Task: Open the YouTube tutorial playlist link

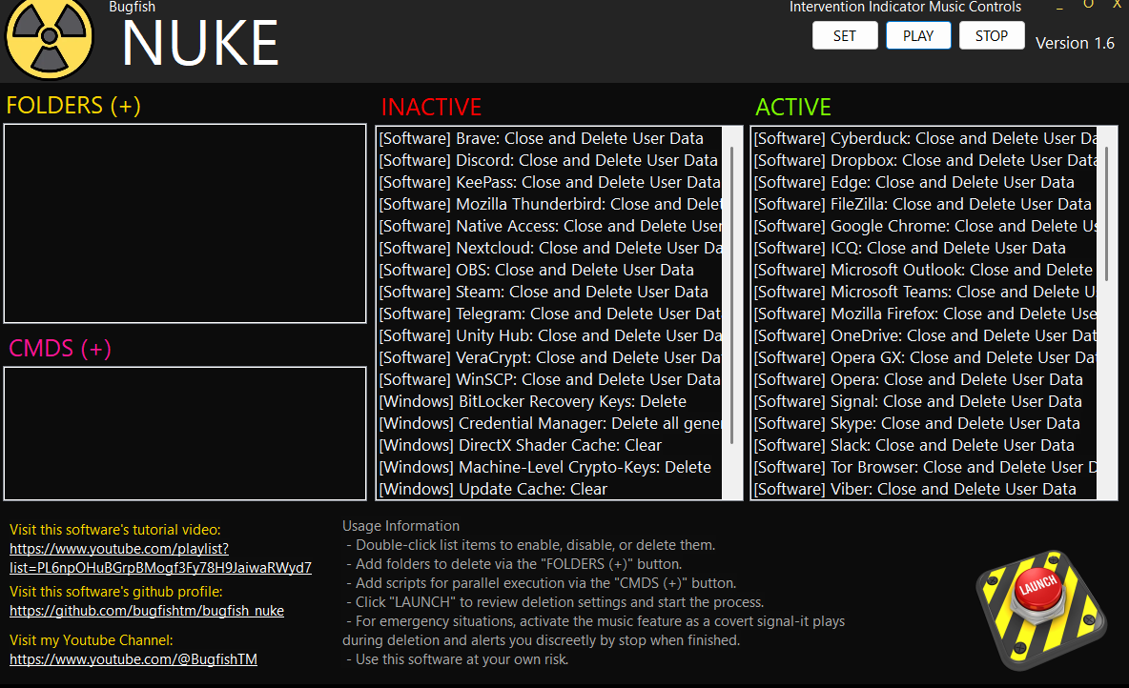Action: 160,557
